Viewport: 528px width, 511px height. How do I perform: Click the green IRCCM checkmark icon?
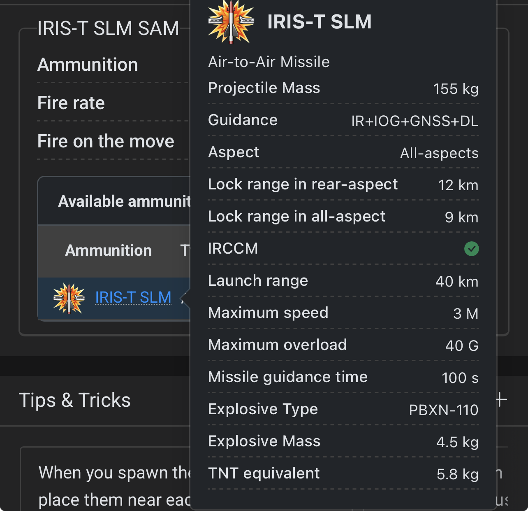click(471, 249)
